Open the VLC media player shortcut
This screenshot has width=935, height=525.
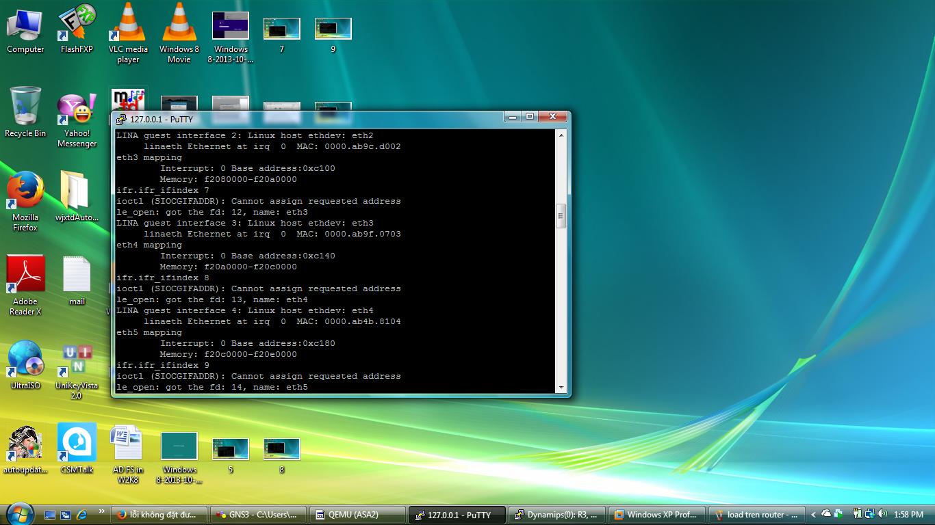pos(127,24)
